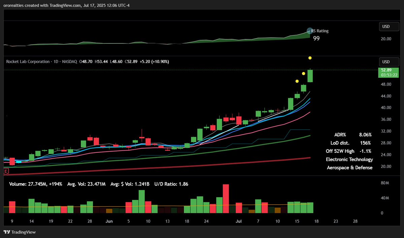Click the 'Jun' date axis label

tap(109, 221)
